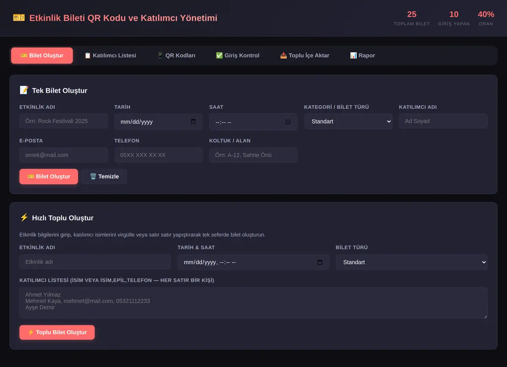The width and height of the screenshot is (507, 367).
Task: Click the Hızlı Toplu Oluştur section heading
Action: [63, 218]
